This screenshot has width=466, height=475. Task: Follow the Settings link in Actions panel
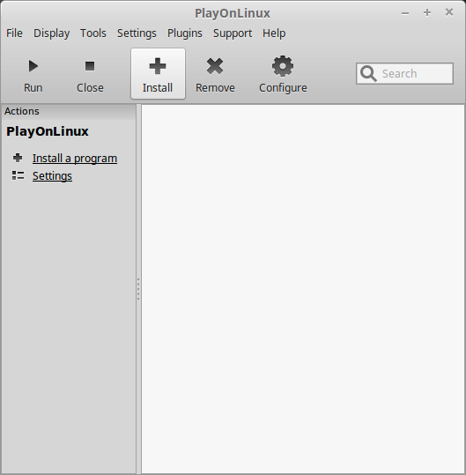[x=52, y=176]
